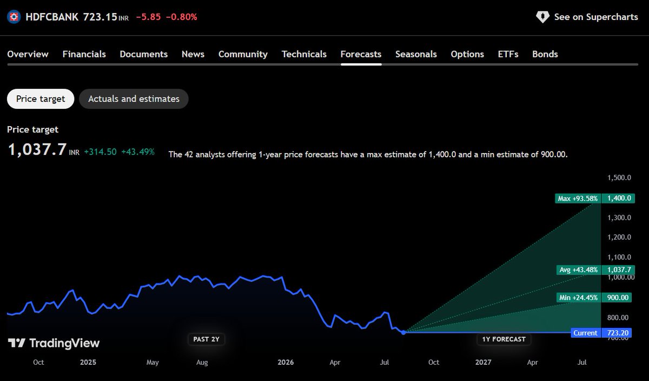Click the PAST 2Y badge
The image size is (649, 381).
coord(206,339)
